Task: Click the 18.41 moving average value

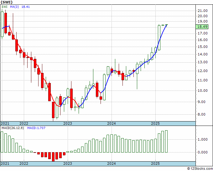Action: click(x=26, y=7)
